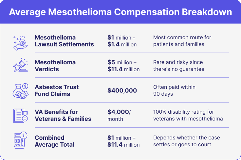Screen dimensions: 241x160
Task: Click VA Benefits for Veterans & Families
Action: pos(63,116)
